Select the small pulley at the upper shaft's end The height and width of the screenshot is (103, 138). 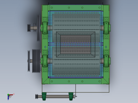[29, 28]
